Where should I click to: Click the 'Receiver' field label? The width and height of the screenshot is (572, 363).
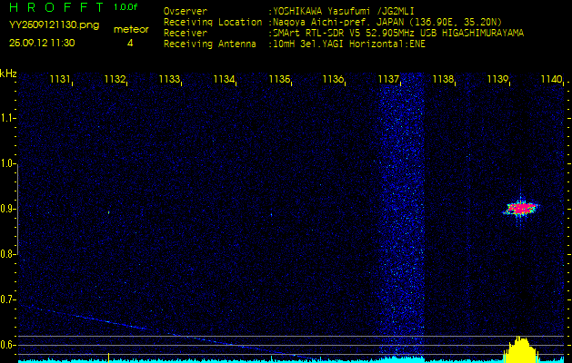tap(186, 34)
